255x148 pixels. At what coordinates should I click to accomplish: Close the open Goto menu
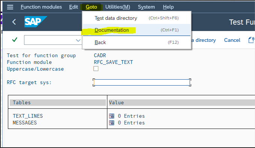[x=91, y=7]
